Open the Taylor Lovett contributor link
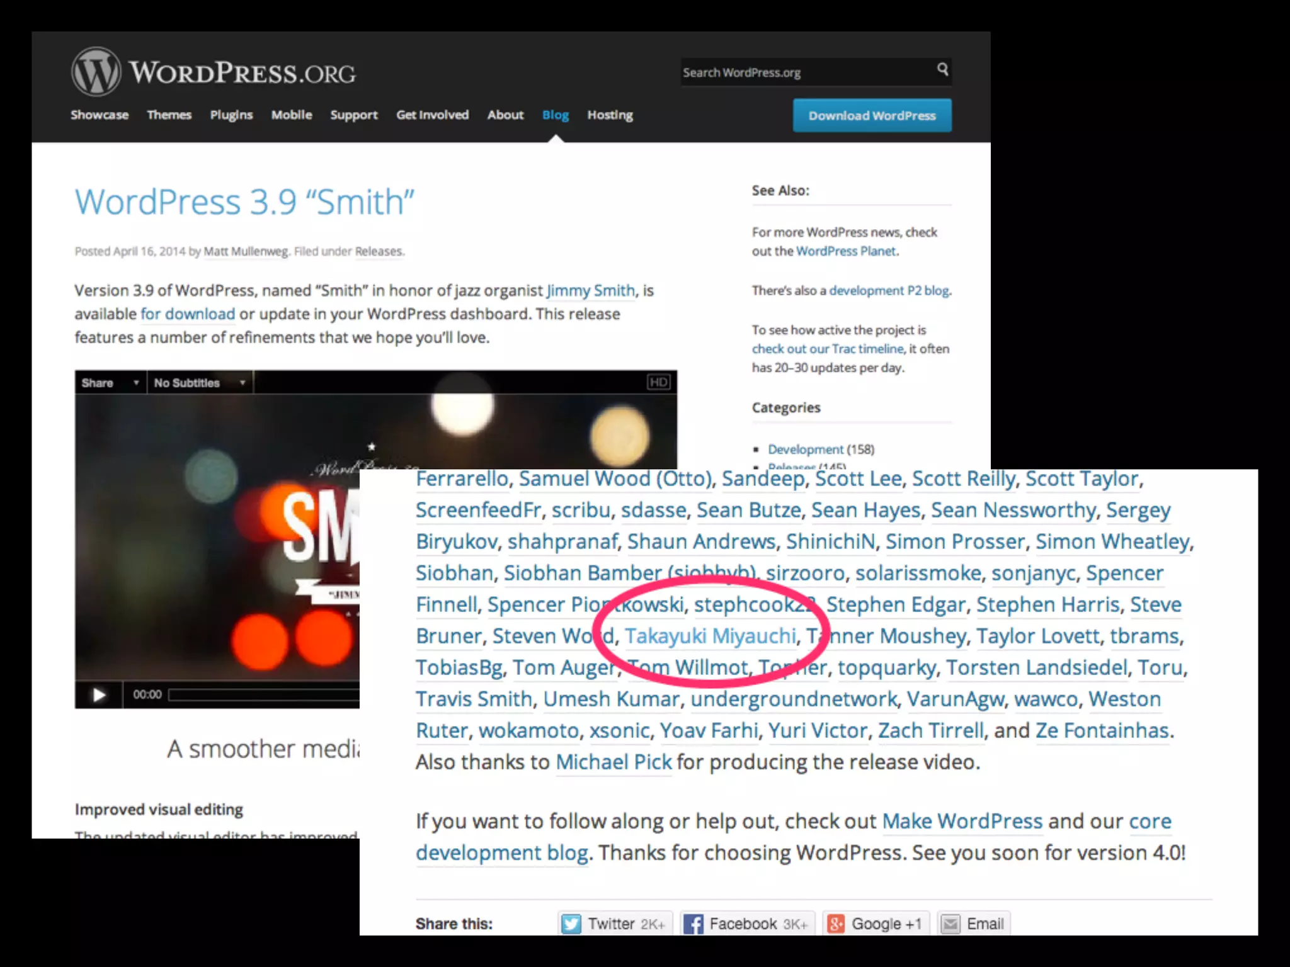Image resolution: width=1290 pixels, height=967 pixels. (x=1038, y=636)
